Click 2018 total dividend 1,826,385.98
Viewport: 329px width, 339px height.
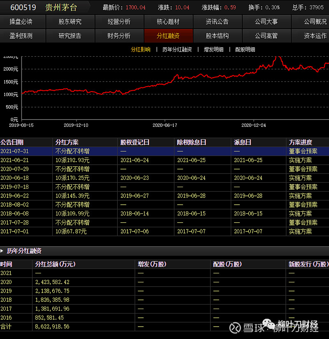tap(52, 300)
